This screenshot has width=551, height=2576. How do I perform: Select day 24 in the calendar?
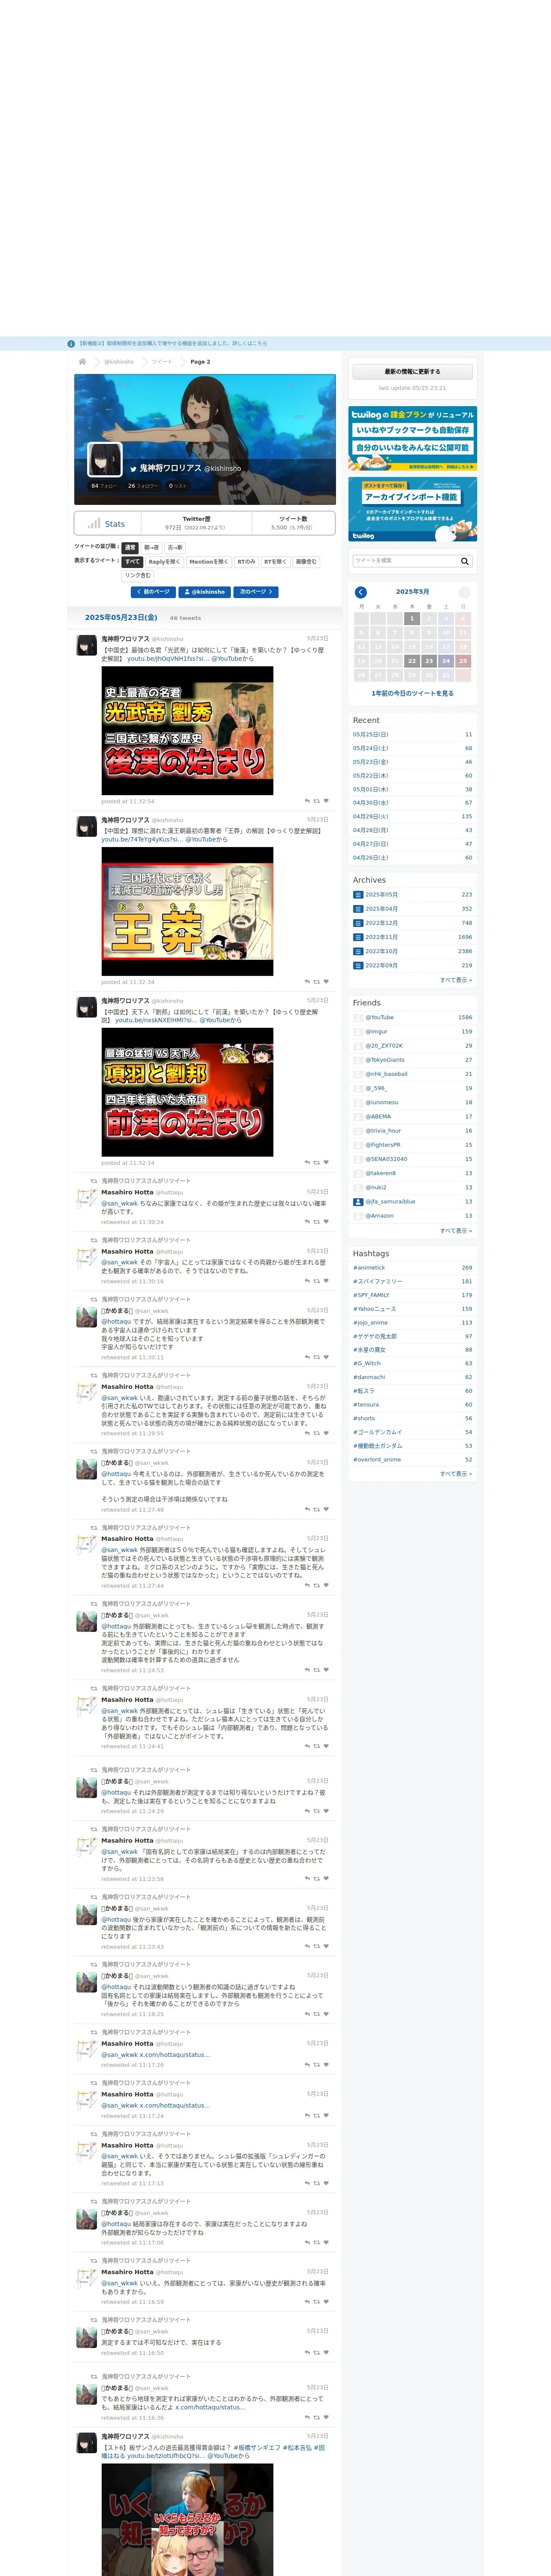point(446,661)
